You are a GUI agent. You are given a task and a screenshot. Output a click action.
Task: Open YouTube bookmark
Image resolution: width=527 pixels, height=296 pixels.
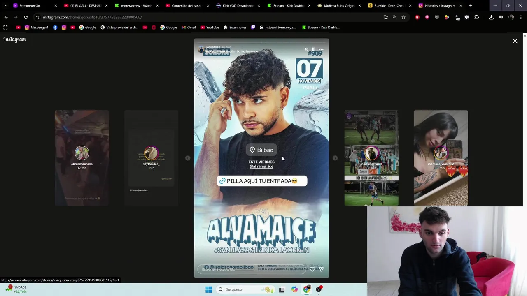(x=210, y=28)
